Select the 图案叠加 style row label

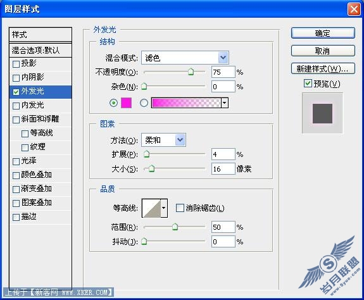(x=37, y=203)
